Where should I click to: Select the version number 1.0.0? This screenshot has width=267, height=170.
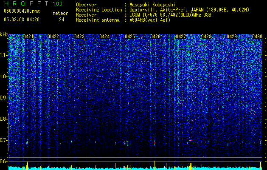(57, 3)
